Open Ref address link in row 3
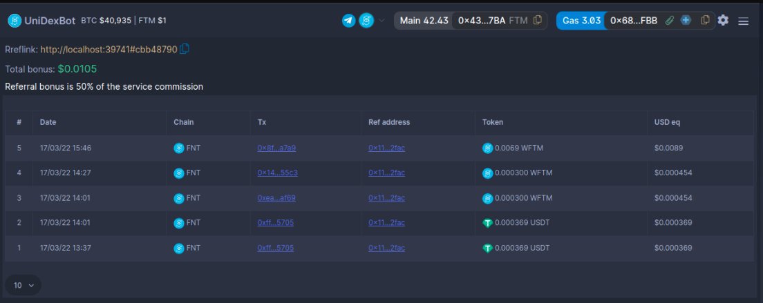 pyautogui.click(x=386, y=198)
